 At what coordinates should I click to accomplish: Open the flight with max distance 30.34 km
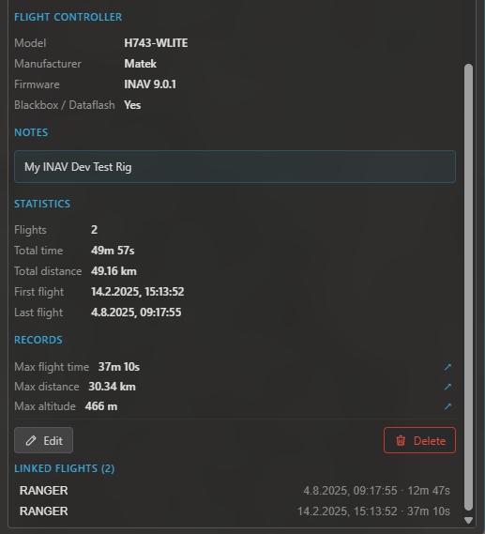447,387
